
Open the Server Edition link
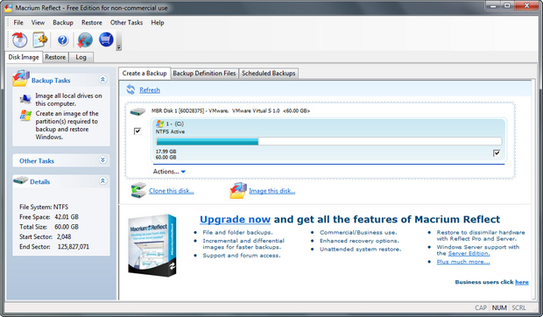[469, 253]
